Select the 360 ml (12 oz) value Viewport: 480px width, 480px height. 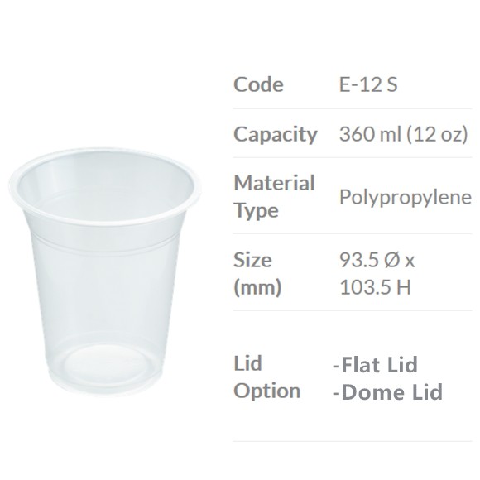(x=404, y=134)
